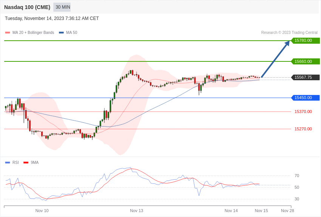Image resolution: width=321 pixels, height=217 pixels.
Task: Click the RSI legend label
Action: [x=15, y=162]
